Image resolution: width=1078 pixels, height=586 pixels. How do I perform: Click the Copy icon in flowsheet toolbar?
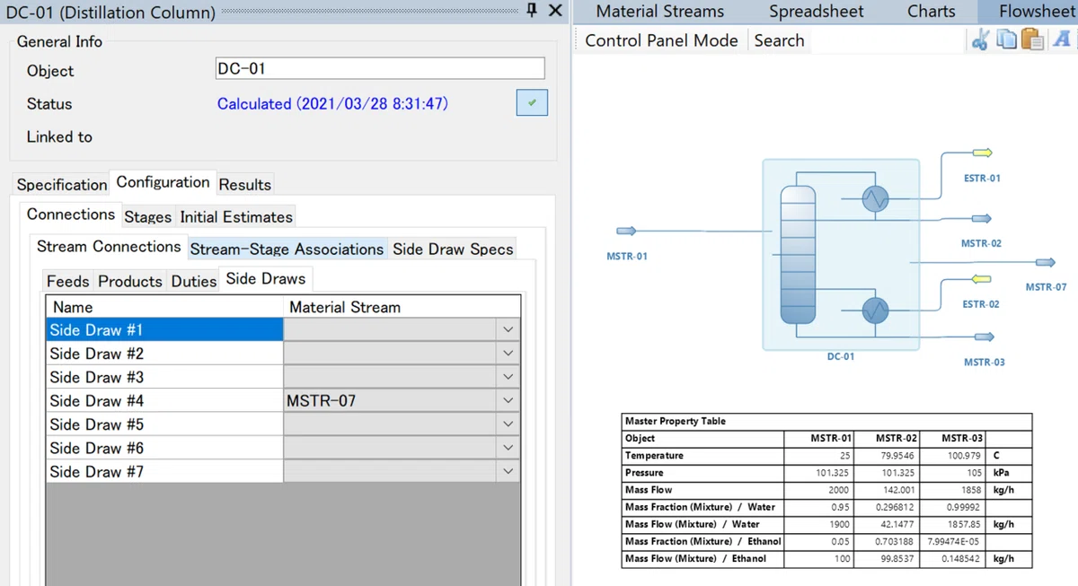coord(1006,40)
